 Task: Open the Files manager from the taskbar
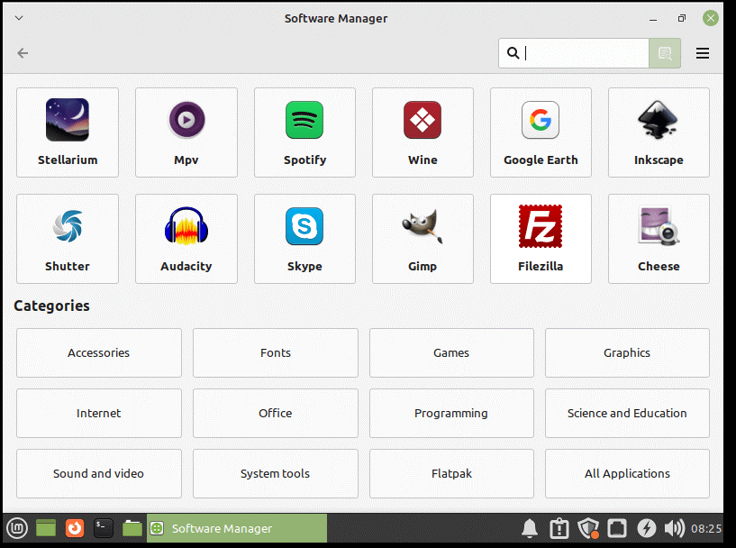click(132, 528)
